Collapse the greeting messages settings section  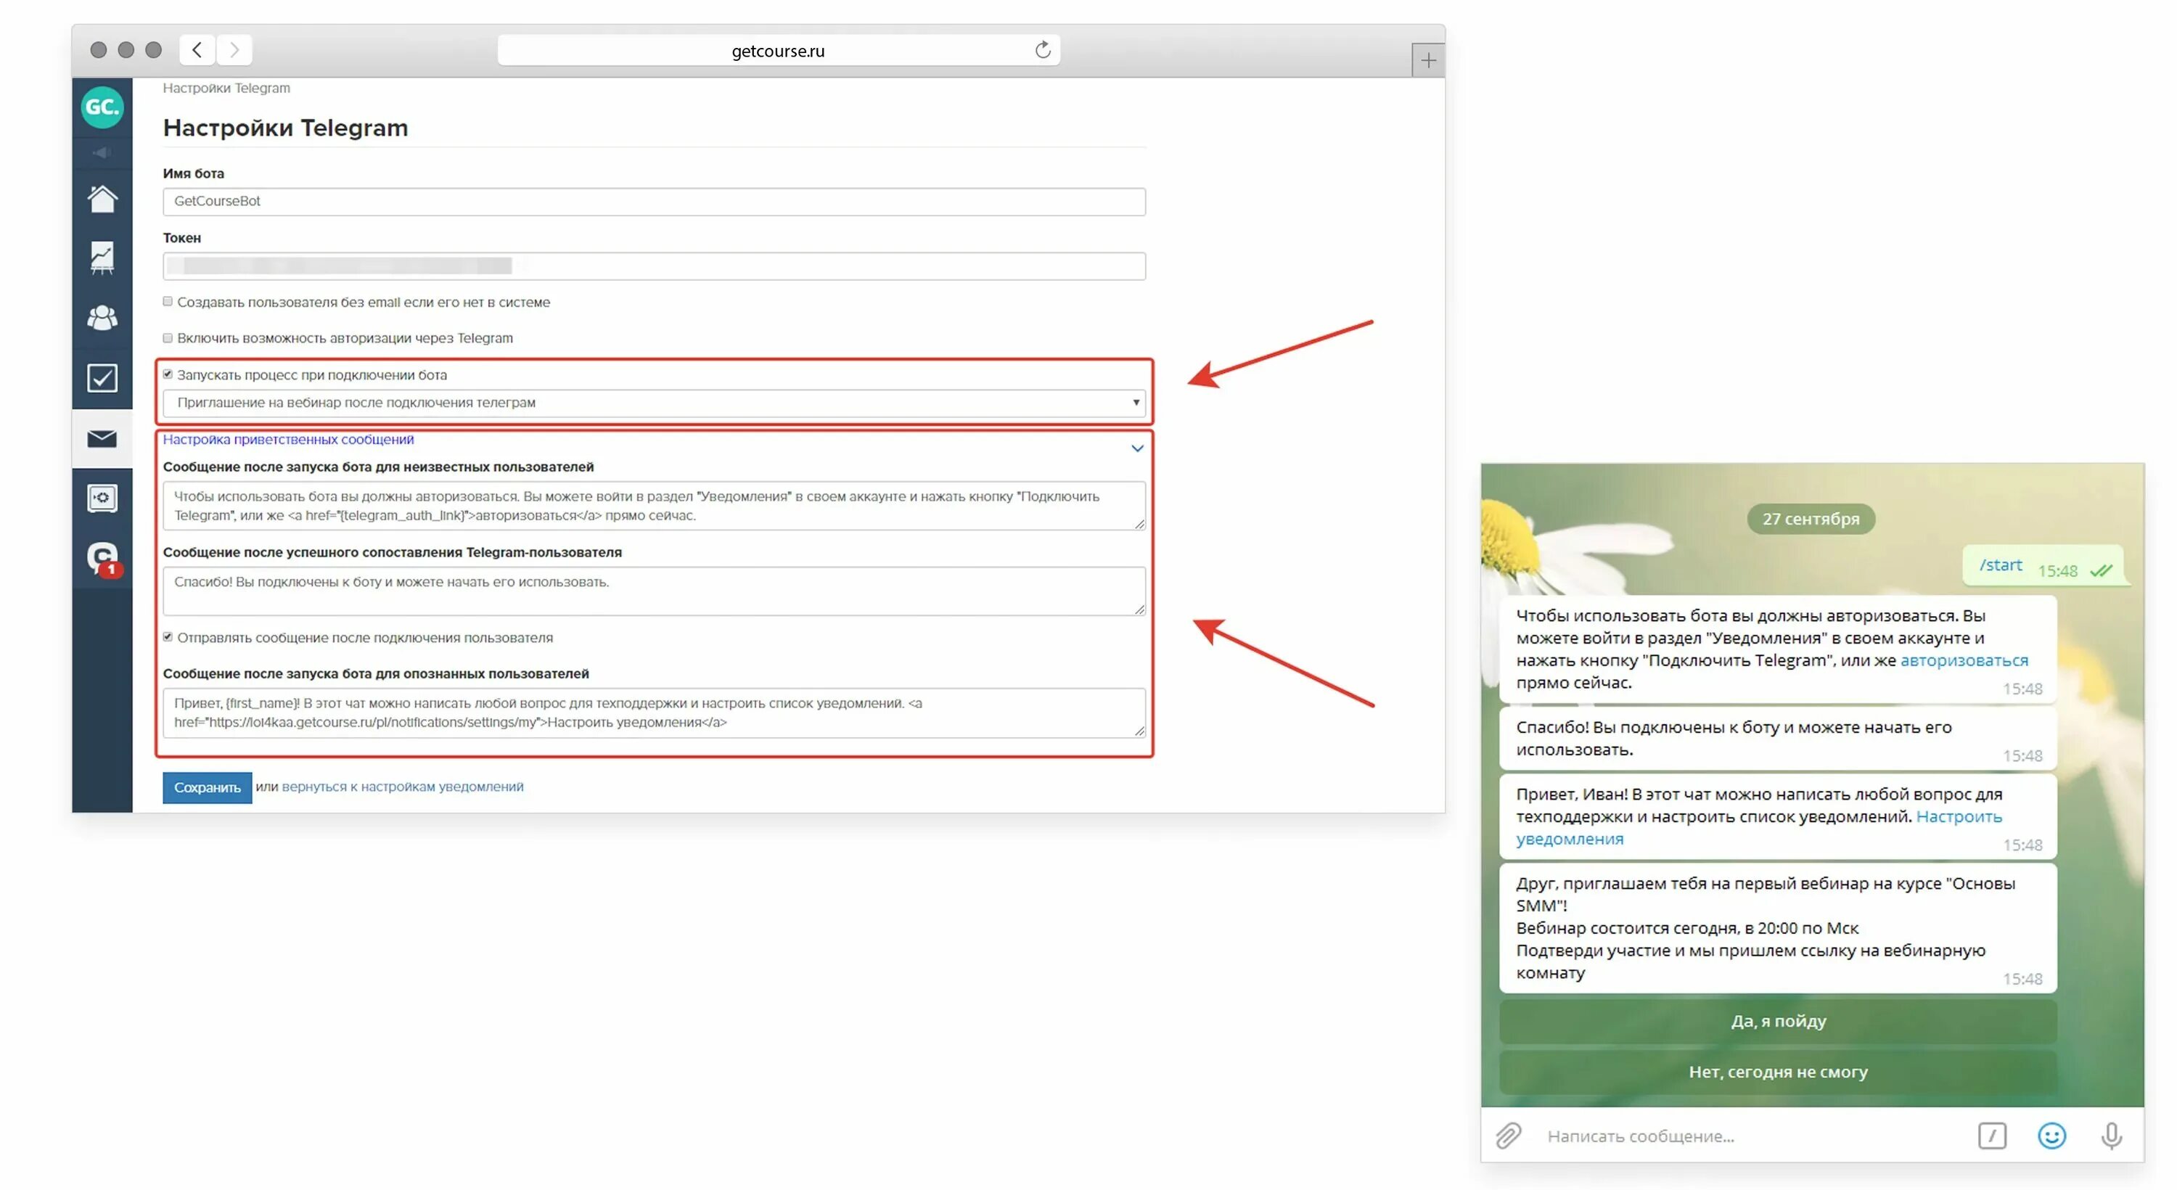pyautogui.click(x=1136, y=448)
